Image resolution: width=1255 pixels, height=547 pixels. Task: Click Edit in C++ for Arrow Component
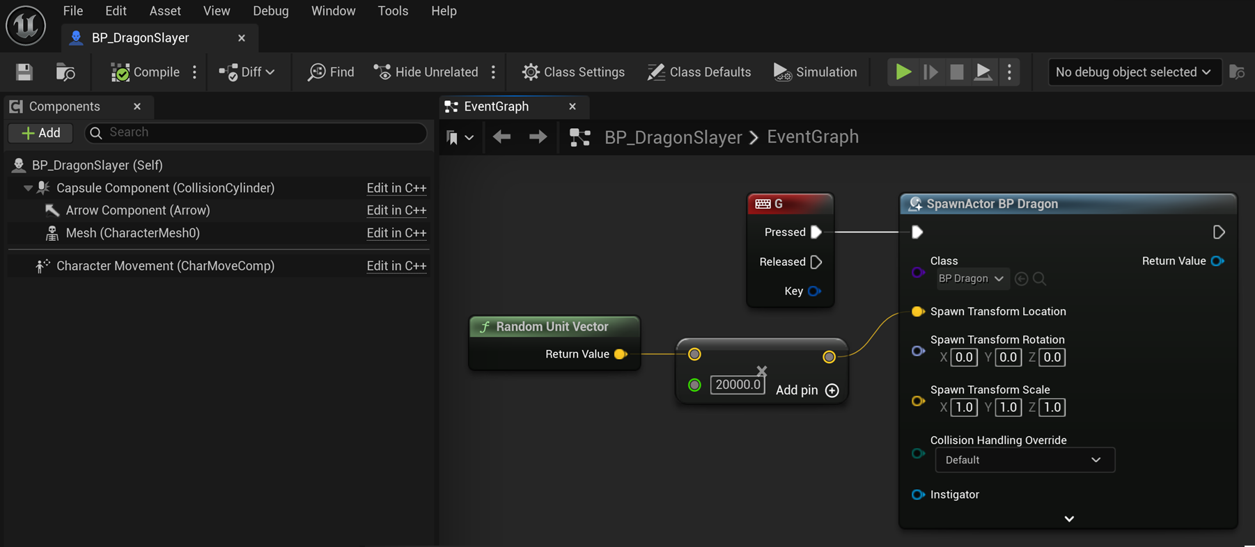pyautogui.click(x=396, y=210)
